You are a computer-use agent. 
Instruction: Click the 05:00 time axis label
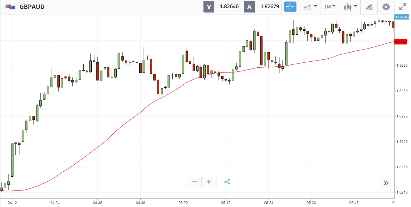tap(183, 203)
